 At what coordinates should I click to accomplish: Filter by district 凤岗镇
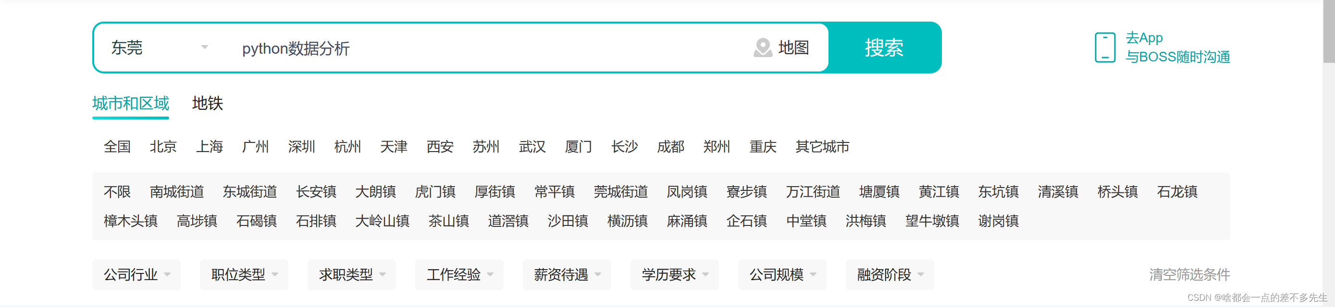pyautogui.click(x=687, y=191)
